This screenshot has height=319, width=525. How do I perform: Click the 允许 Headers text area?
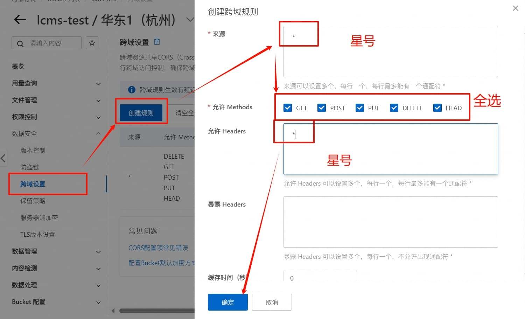click(391, 149)
